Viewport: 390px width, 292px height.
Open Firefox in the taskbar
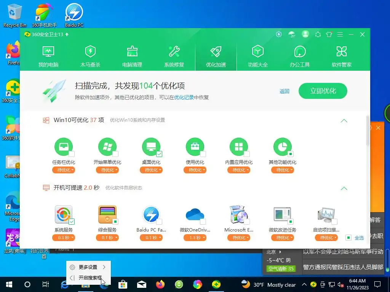click(160, 284)
